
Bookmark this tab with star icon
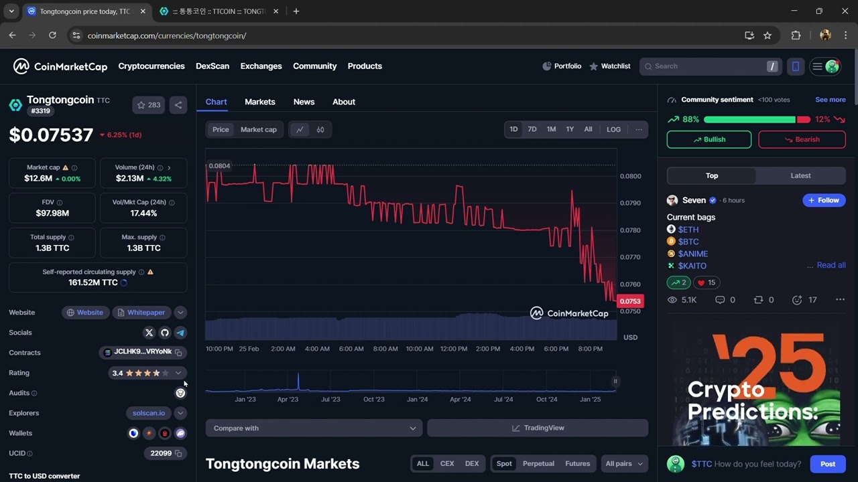coord(768,35)
